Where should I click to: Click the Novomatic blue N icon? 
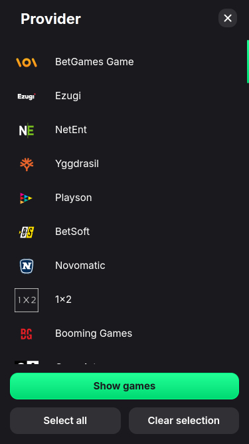pos(27,266)
